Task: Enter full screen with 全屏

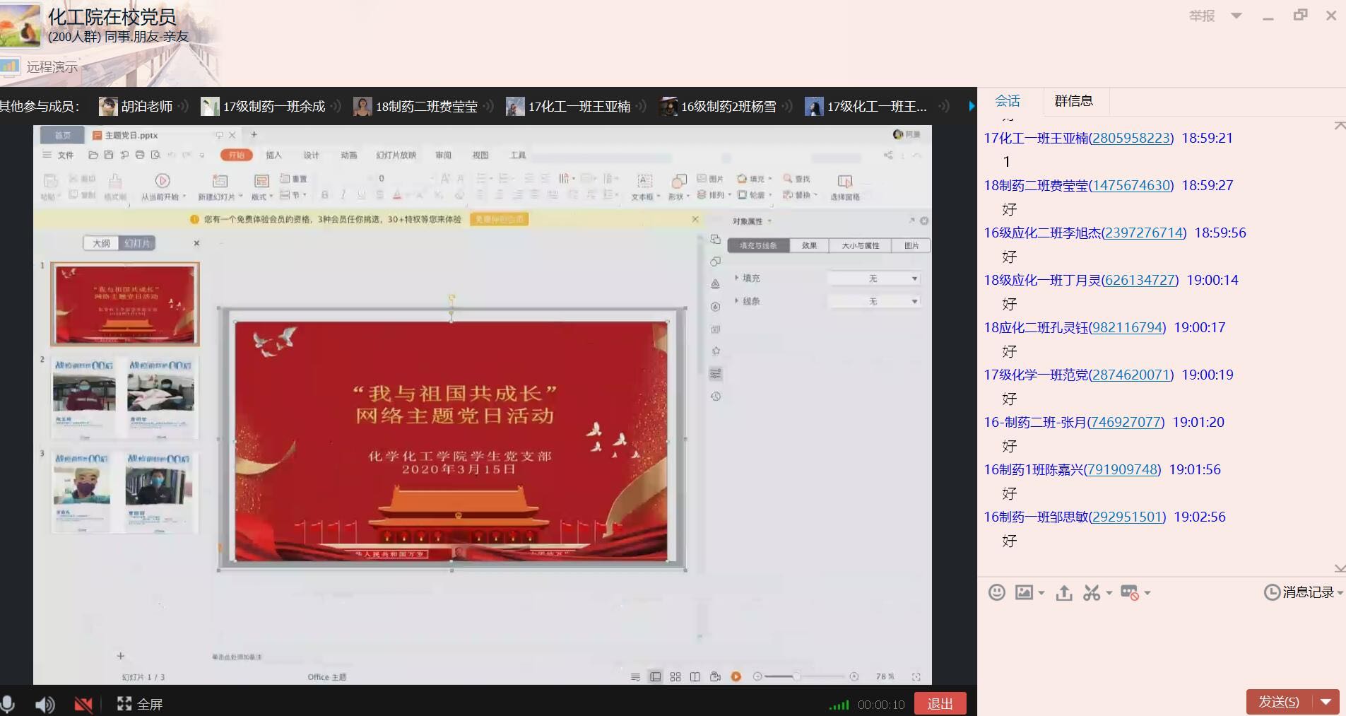Action: point(140,704)
